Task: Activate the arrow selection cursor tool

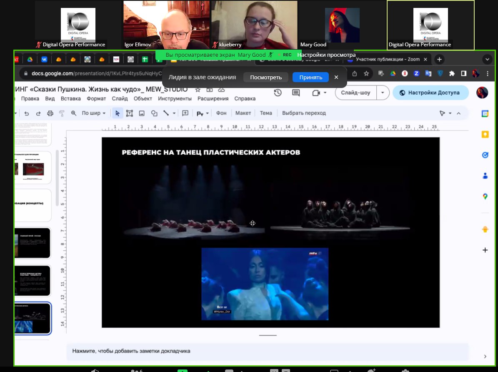Action: click(x=118, y=113)
